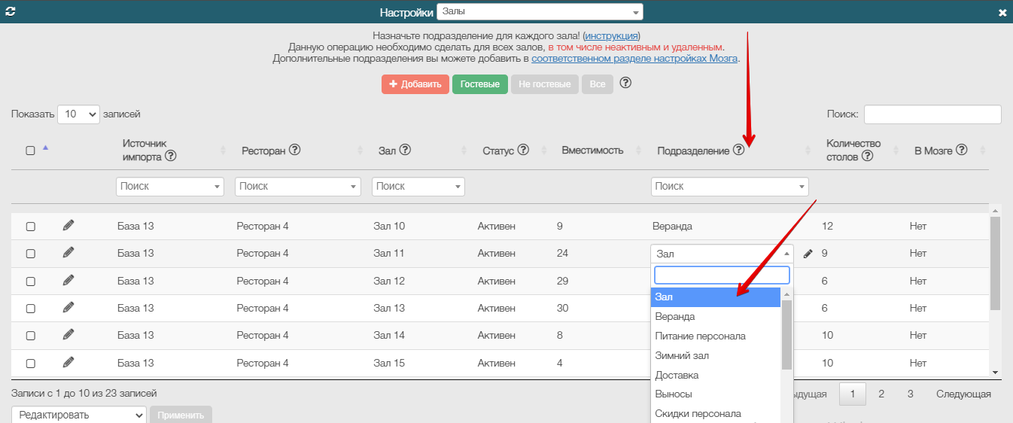The width and height of the screenshot is (1013, 423).
Task: Expand the records-per-page dropdown showing 10
Action: point(78,114)
